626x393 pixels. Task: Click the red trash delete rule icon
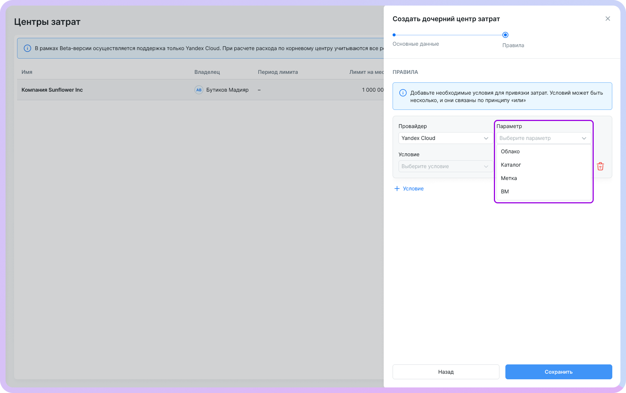coord(600,166)
